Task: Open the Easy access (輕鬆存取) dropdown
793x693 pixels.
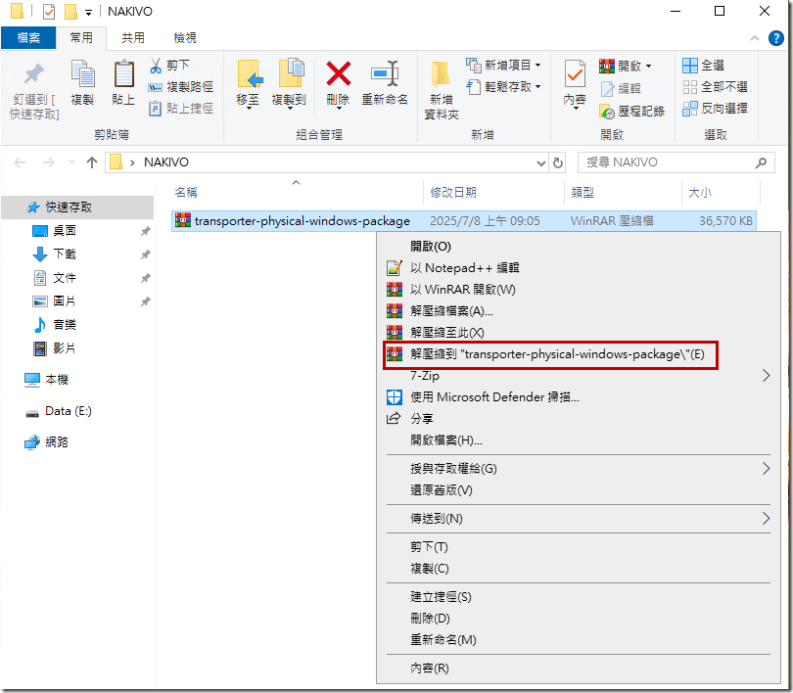Action: 503,87
